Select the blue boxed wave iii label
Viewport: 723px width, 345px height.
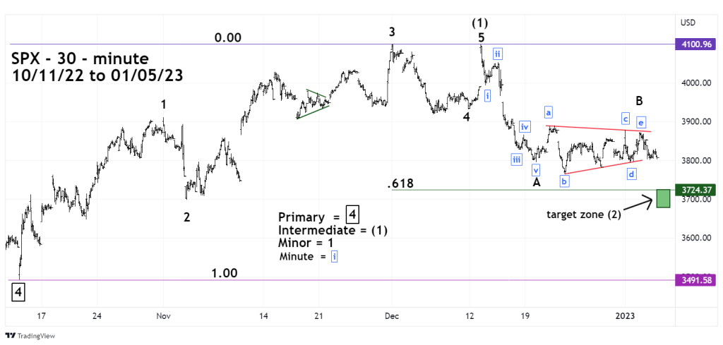[517, 159]
